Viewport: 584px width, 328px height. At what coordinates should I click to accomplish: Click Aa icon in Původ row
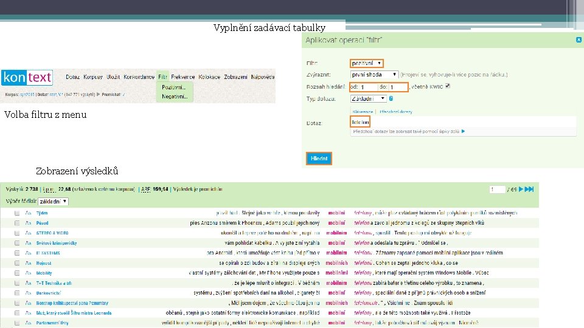click(29, 223)
